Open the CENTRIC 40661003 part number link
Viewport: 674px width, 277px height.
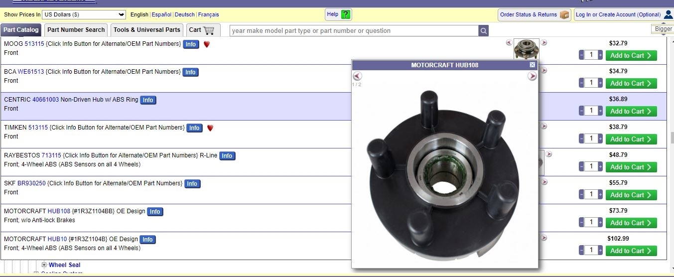[x=45, y=100]
